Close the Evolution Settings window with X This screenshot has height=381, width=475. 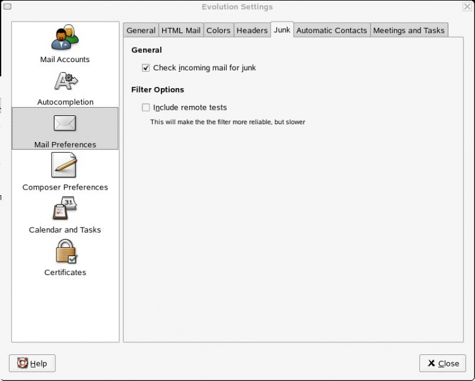pos(467,7)
